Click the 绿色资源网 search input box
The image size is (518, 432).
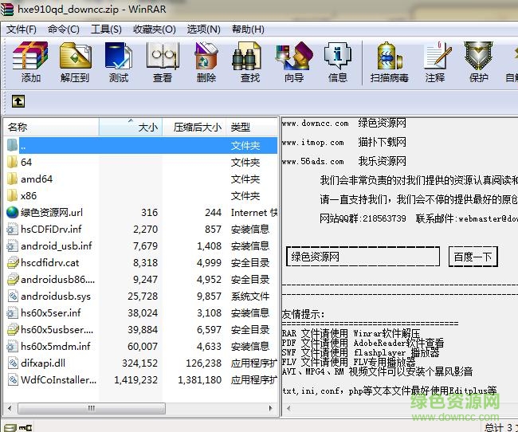363,257
